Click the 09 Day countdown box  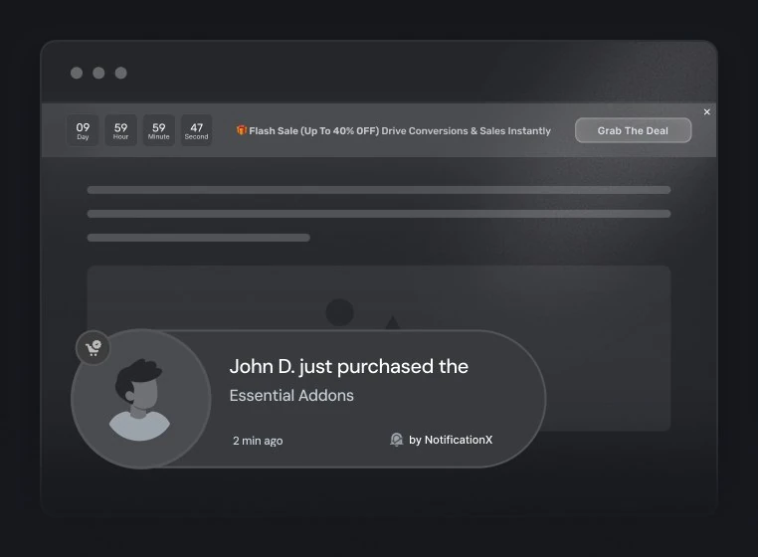(83, 130)
